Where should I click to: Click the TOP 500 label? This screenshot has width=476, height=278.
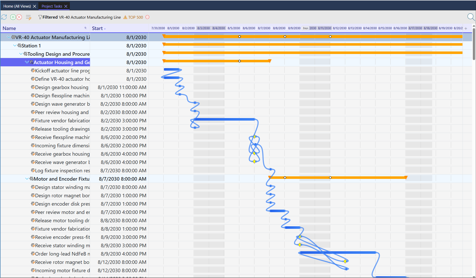coord(136,17)
